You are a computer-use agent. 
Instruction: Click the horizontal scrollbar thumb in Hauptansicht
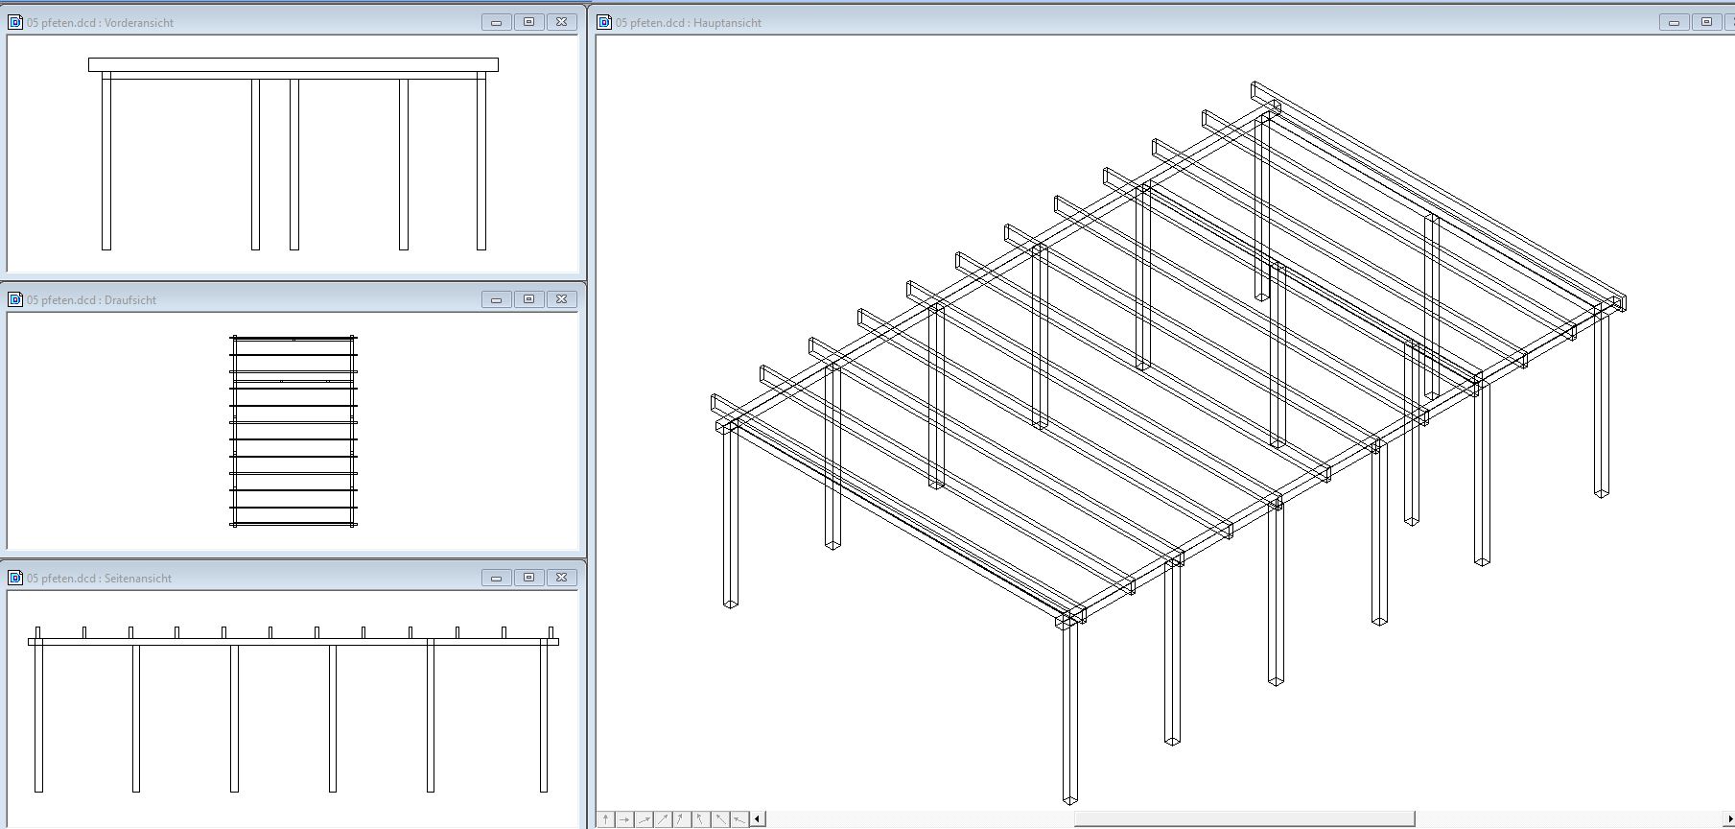coord(1244,819)
